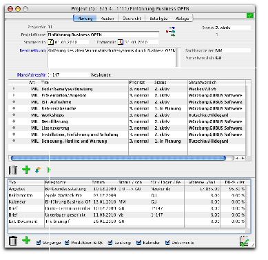Switch to the Übersicht tab

[x=132, y=19]
